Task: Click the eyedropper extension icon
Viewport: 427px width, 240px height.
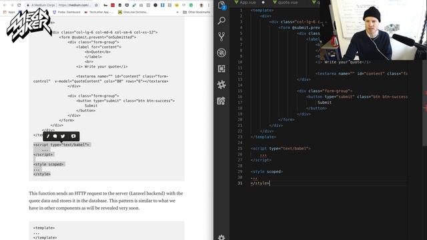Action: coord(134,5)
